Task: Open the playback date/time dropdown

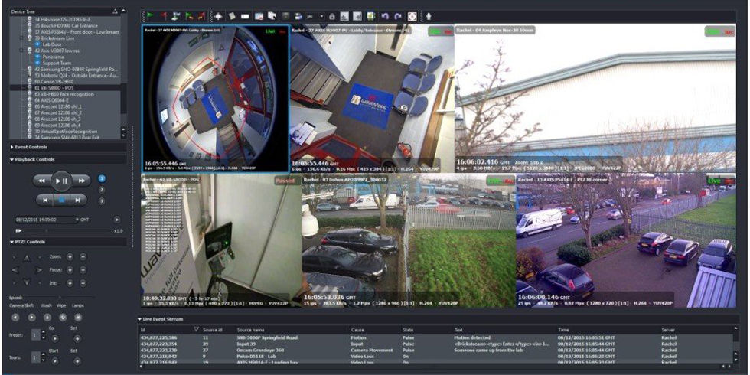Action: point(76,220)
